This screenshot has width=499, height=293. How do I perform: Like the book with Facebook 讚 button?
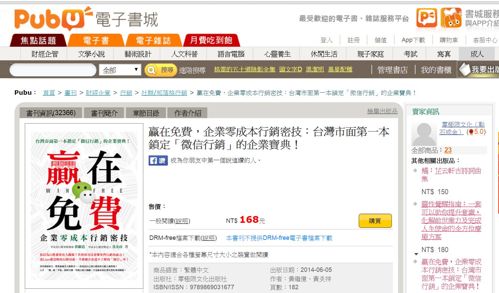(158, 160)
